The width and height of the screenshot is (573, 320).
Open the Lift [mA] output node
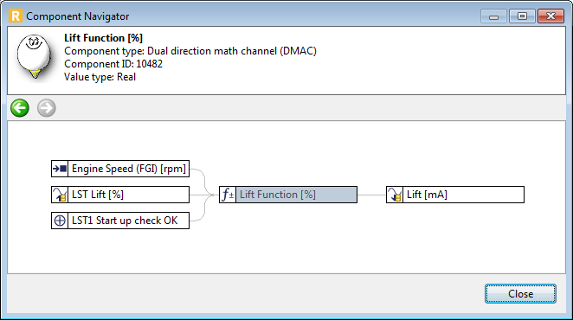click(x=455, y=195)
